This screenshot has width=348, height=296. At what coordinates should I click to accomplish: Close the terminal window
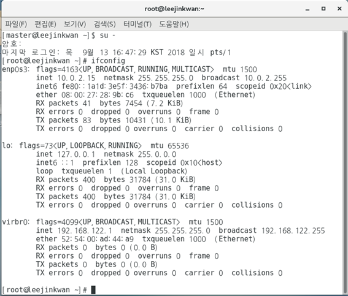click(x=339, y=9)
